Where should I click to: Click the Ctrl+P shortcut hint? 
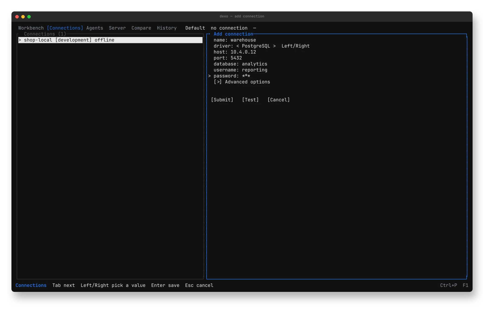[448, 285]
